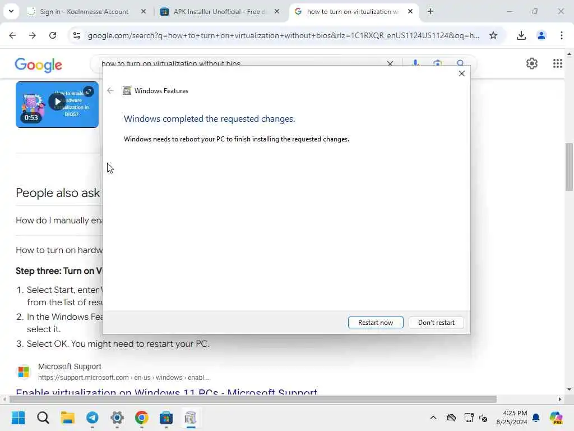Click the cloud sync tray icon
574x431 pixels.
[x=451, y=418]
